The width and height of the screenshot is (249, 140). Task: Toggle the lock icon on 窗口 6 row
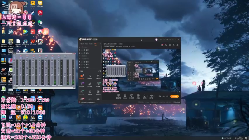(x=82, y=53)
